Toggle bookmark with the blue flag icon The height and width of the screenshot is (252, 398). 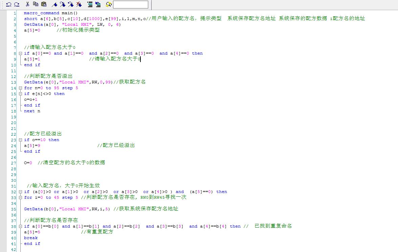point(54,4)
